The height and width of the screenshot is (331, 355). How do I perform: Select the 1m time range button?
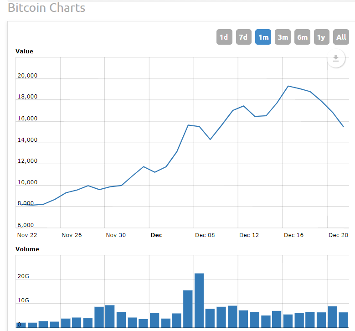[x=263, y=37]
